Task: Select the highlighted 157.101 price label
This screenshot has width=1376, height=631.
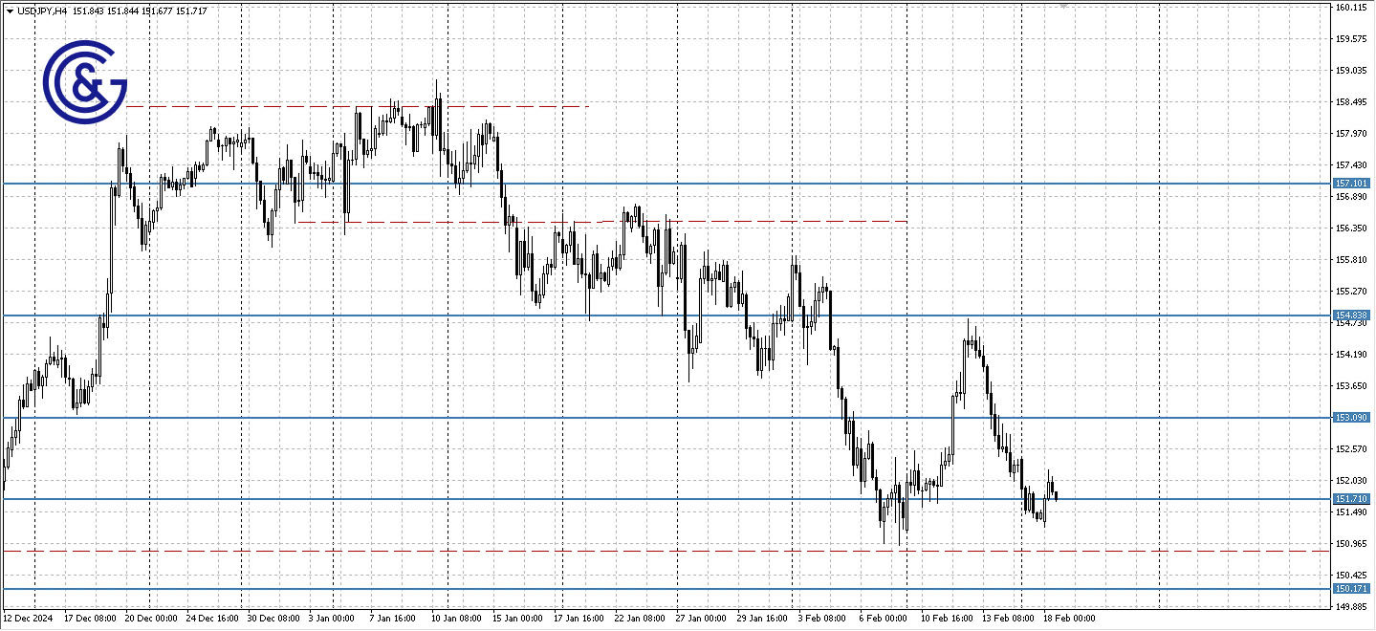Action: [1351, 182]
